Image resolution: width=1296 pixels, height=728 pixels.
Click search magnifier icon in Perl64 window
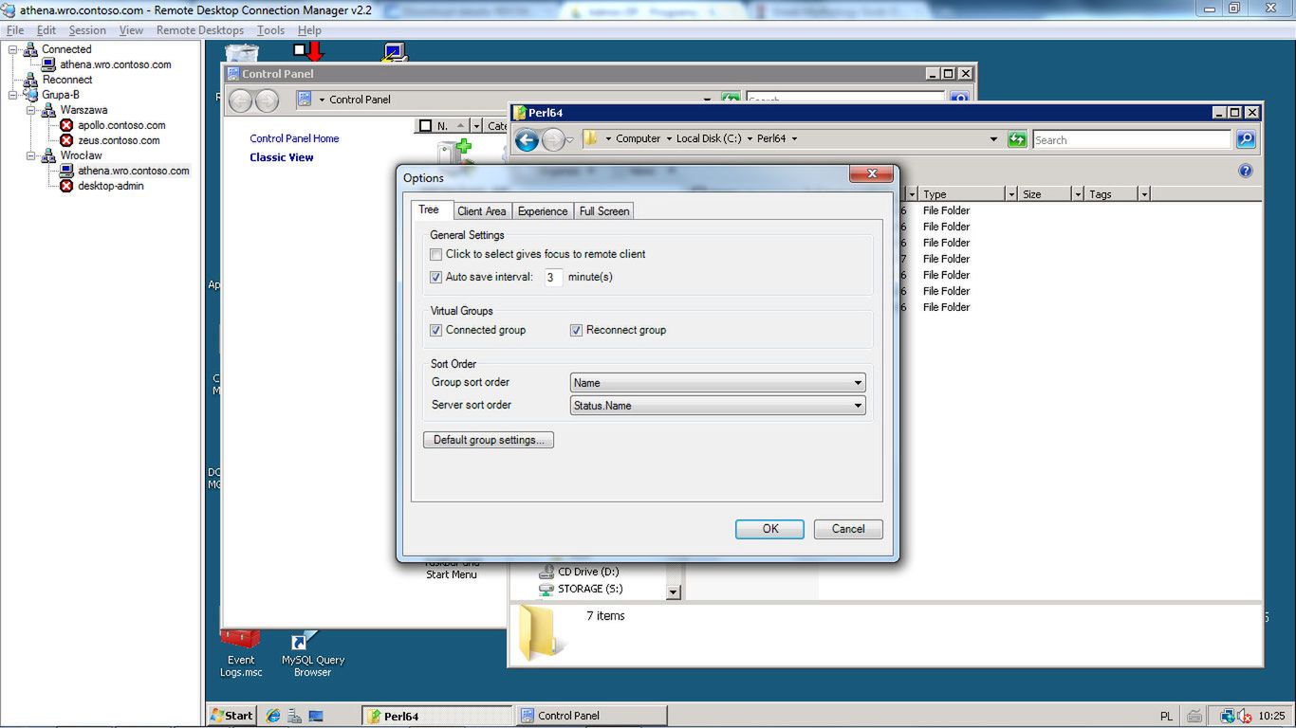coord(1246,139)
